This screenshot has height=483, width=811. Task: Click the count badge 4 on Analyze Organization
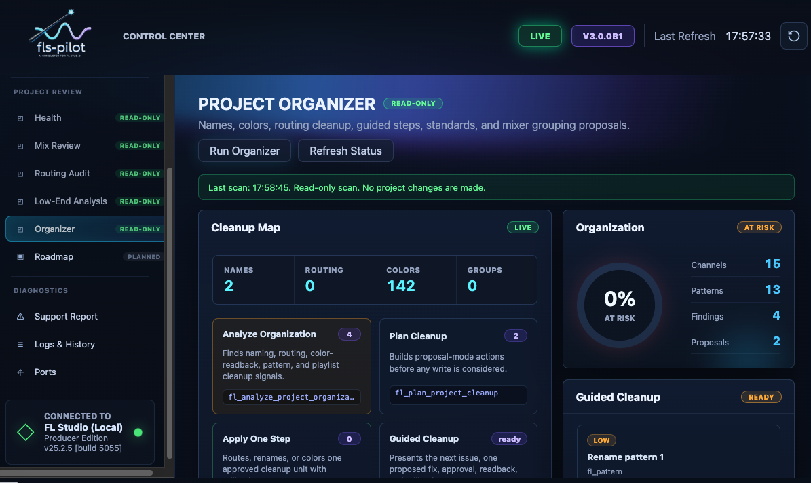[x=349, y=334]
